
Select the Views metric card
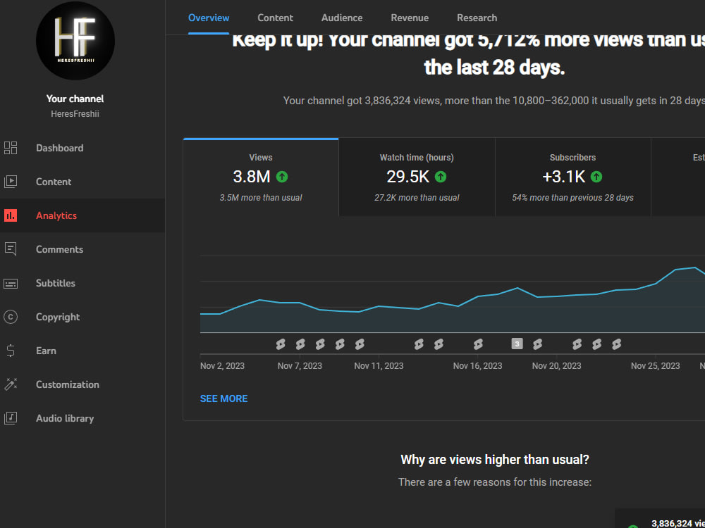click(x=261, y=177)
